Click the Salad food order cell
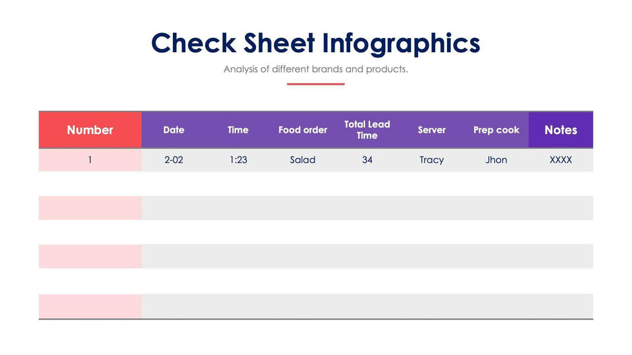The image size is (632, 355). (x=302, y=160)
